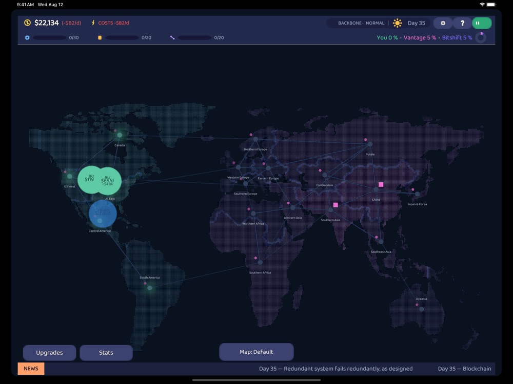513x384 pixels.
Task: Click the Vantage 5 % share label
Action: [x=420, y=37]
